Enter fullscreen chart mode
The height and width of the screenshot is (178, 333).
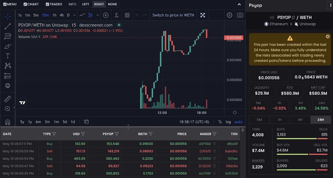pos(203,15)
